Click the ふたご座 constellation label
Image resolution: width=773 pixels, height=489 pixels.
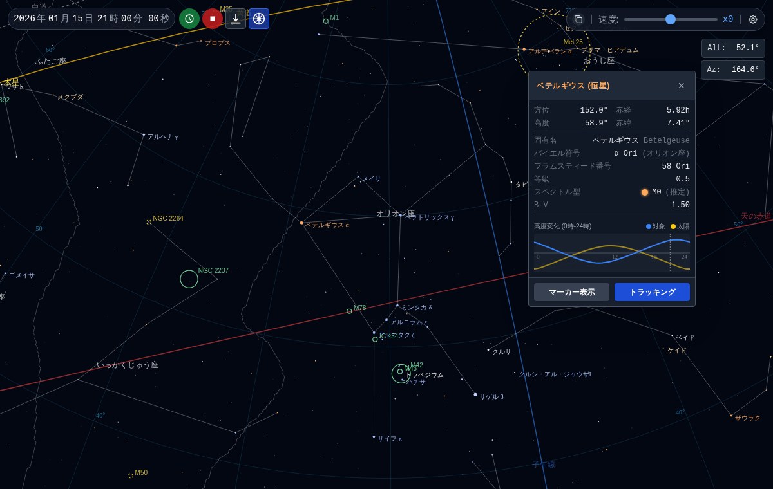[x=51, y=61]
